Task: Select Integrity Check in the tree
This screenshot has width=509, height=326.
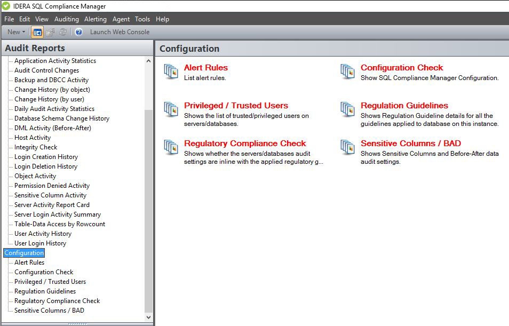Action: pyautogui.click(x=36, y=147)
